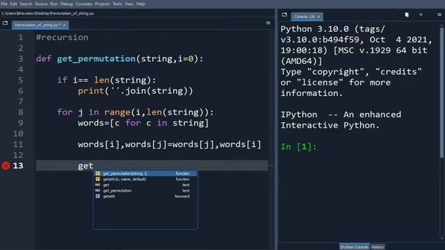This screenshot has height=250, width=445.
Task: Choose getattr(o, name, default) function suggestion
Action: coord(145,179)
